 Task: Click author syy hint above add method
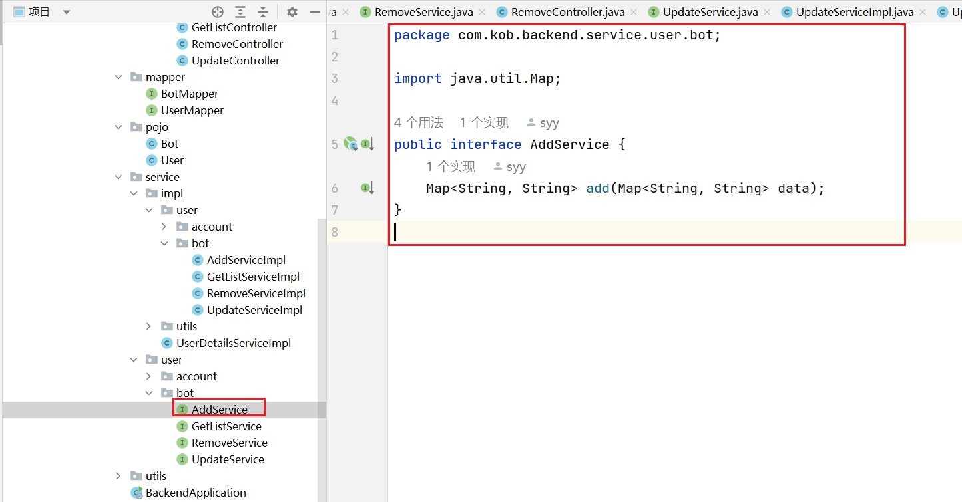509,167
